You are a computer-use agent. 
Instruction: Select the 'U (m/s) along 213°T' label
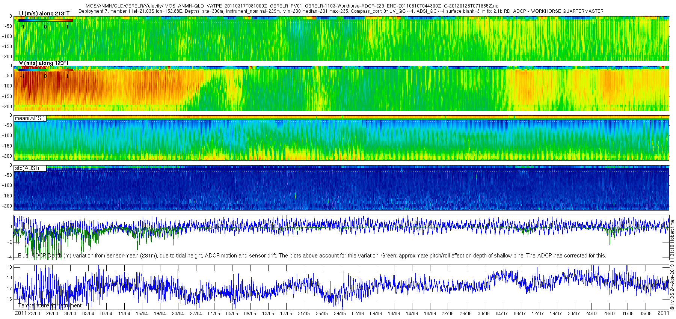click(x=44, y=14)
